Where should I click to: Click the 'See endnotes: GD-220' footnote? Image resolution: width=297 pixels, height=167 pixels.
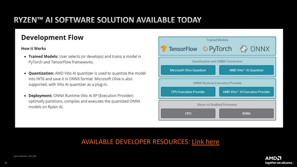(25, 156)
